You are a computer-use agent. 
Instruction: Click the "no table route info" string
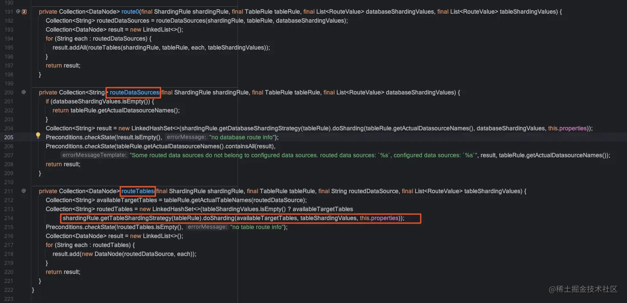pos(257,227)
